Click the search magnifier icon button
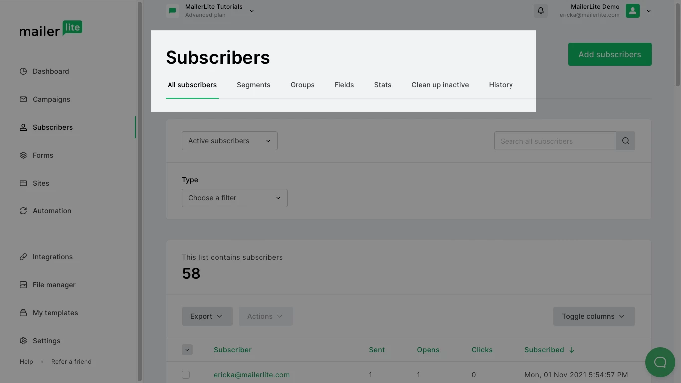This screenshot has width=681, height=383. tap(625, 141)
